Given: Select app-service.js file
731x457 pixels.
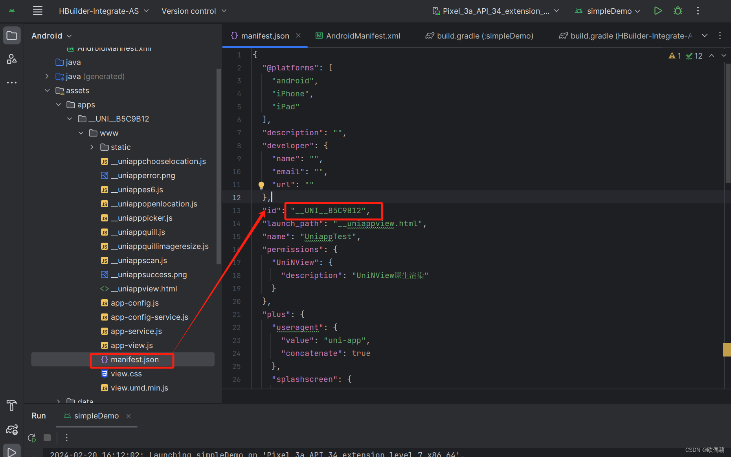Looking at the screenshot, I should point(132,331).
